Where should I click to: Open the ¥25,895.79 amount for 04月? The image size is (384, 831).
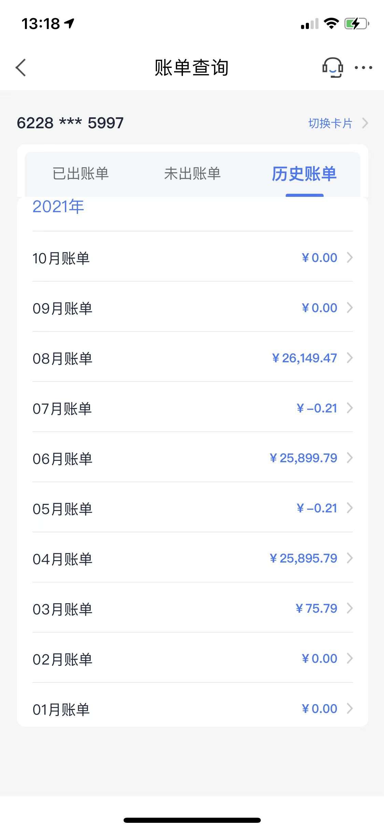[303, 558]
